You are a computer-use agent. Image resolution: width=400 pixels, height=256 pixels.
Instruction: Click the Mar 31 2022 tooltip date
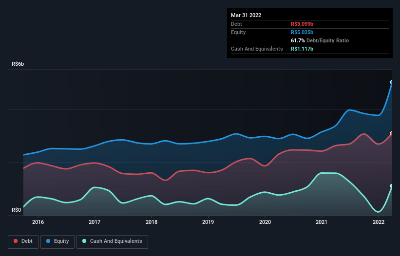(246, 15)
